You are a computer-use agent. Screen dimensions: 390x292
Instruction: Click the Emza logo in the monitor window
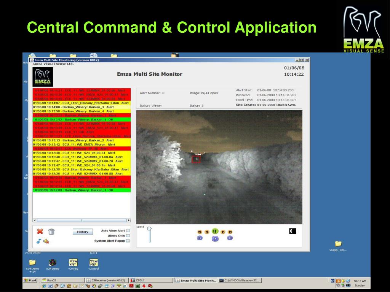coord(43,77)
